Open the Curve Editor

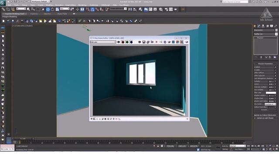pos(150,9)
